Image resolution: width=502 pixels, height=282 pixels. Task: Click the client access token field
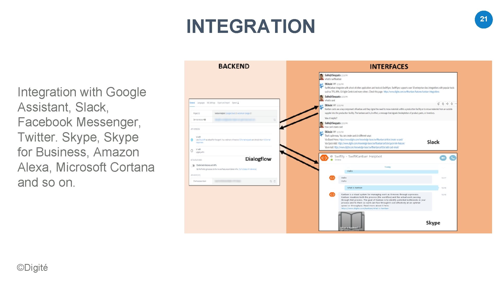[x=244, y=181]
